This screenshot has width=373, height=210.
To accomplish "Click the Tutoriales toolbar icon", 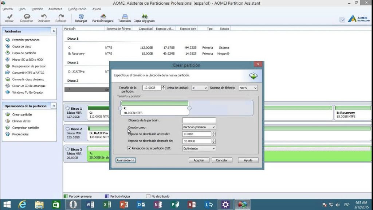I will [x=125, y=17].
